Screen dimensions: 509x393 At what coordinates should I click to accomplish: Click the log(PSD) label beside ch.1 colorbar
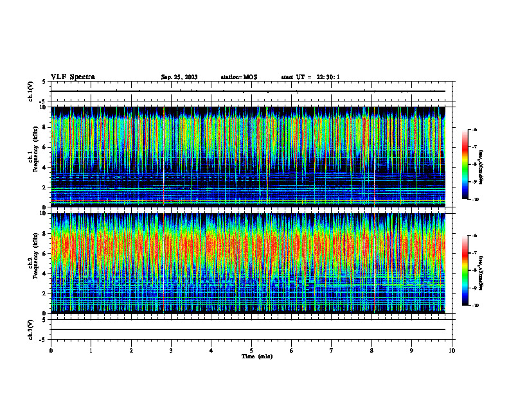(x=481, y=168)
